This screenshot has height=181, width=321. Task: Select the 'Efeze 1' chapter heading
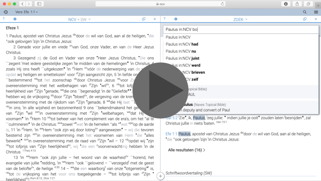12,28
